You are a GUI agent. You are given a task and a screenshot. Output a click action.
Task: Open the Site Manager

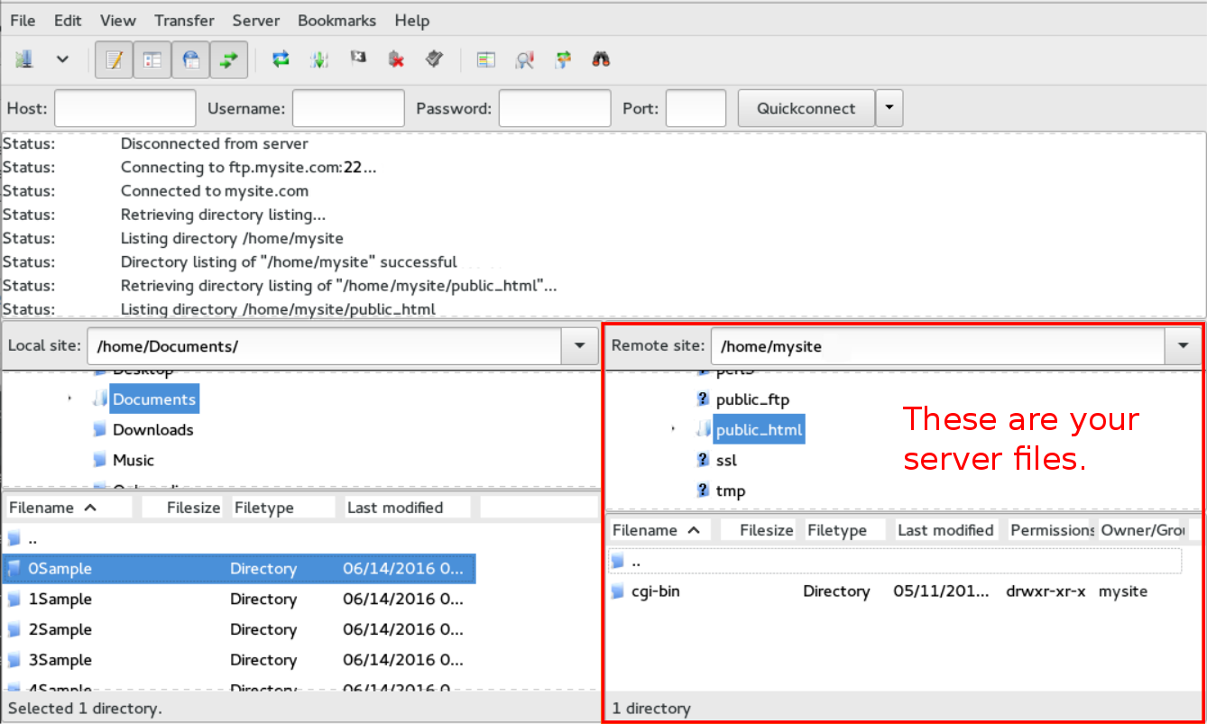[24, 59]
